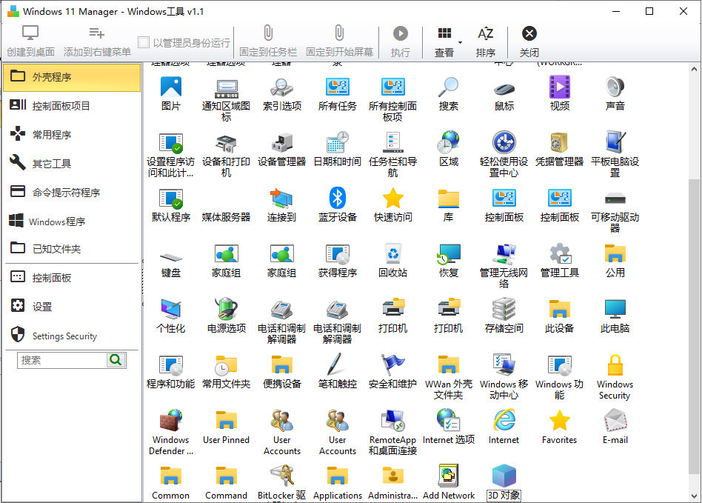Open the 蓝牙设备 Bluetooth icon

pos(337,199)
